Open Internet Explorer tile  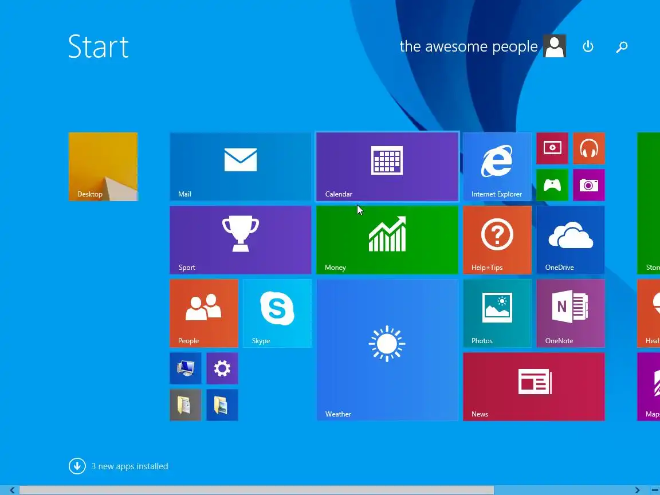[497, 167]
